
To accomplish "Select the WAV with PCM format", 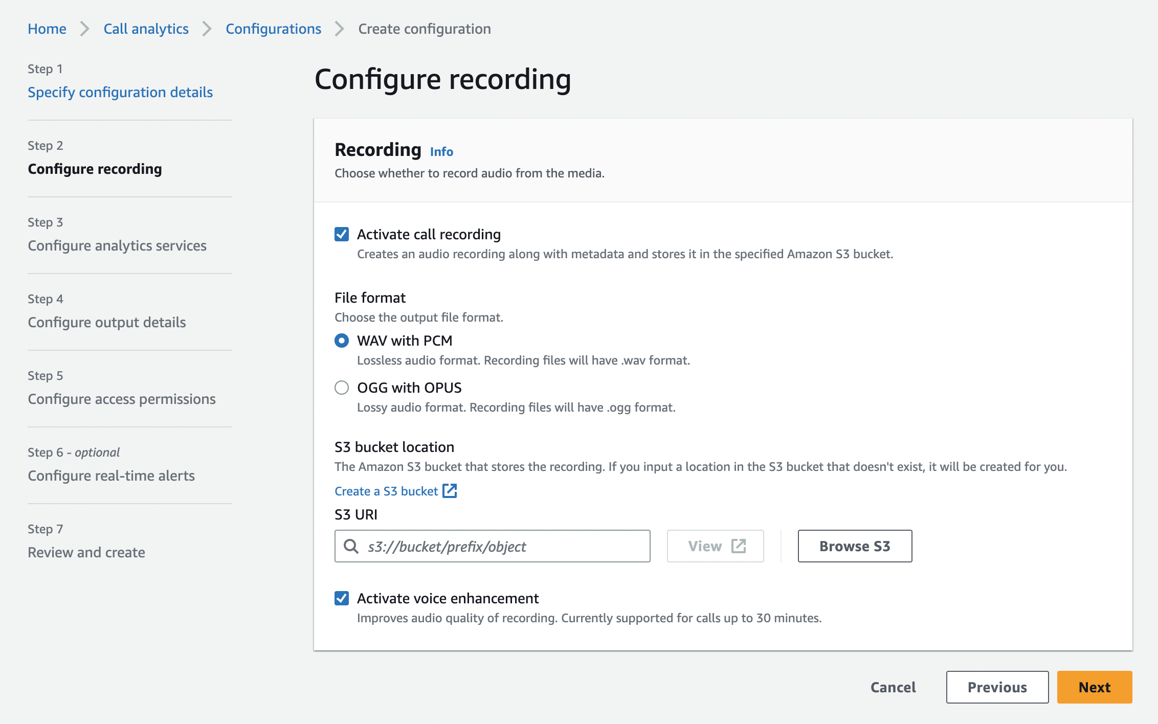I will (341, 341).
